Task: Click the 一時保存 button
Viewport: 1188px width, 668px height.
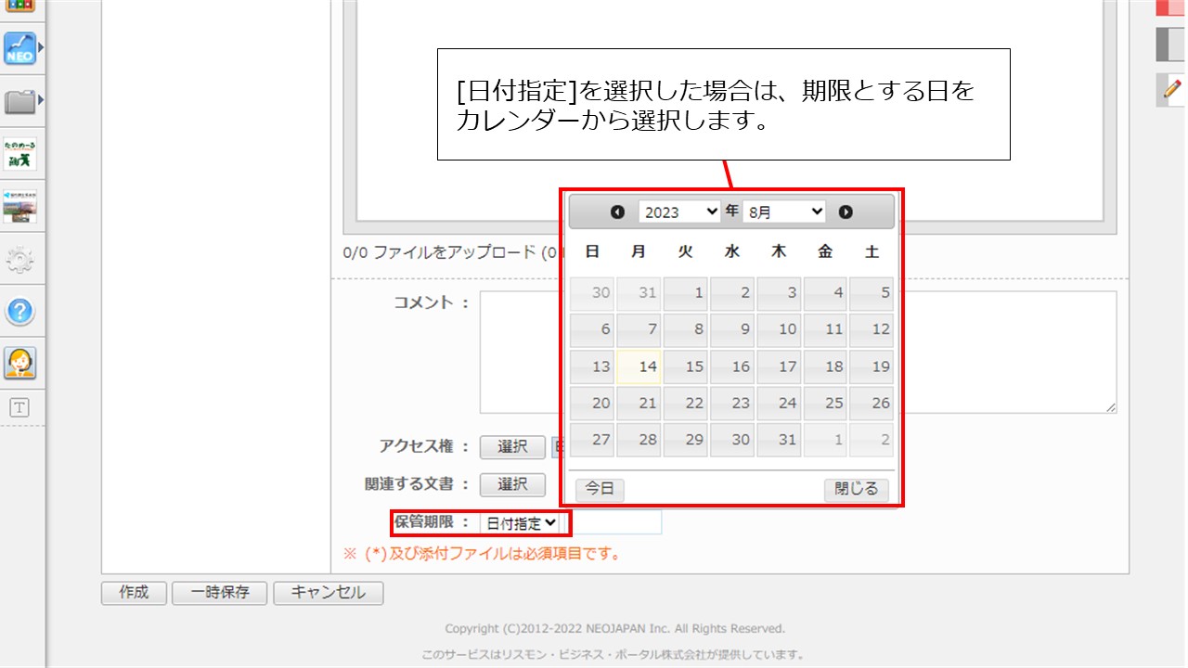Action: tap(219, 593)
